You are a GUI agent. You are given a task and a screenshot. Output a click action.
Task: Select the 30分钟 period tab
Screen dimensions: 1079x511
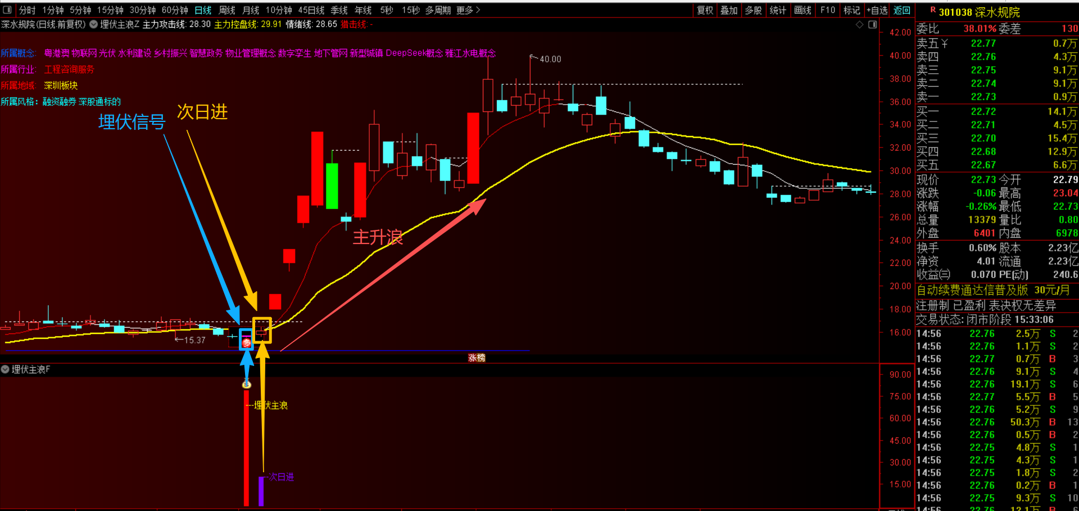(143, 10)
